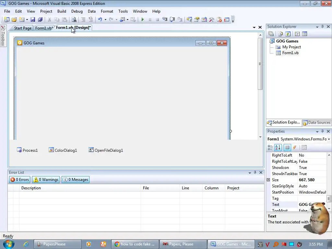This screenshot has width=332, height=249.
Task: Click Properties icon in Solution Explorer toolbar
Action: (x=271, y=34)
